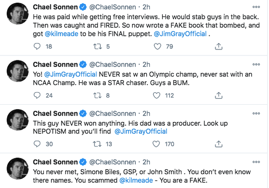This screenshot has width=269, height=188.
Task: Open @JimGrayOfficial mention in NEPOTISM tweet
Action: coord(141,132)
